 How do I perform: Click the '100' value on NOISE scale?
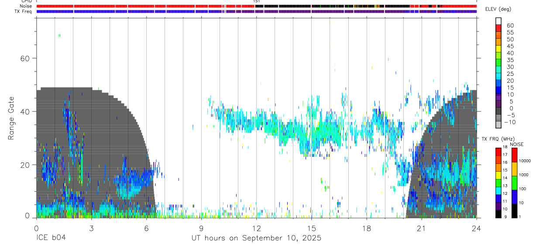(523, 189)
